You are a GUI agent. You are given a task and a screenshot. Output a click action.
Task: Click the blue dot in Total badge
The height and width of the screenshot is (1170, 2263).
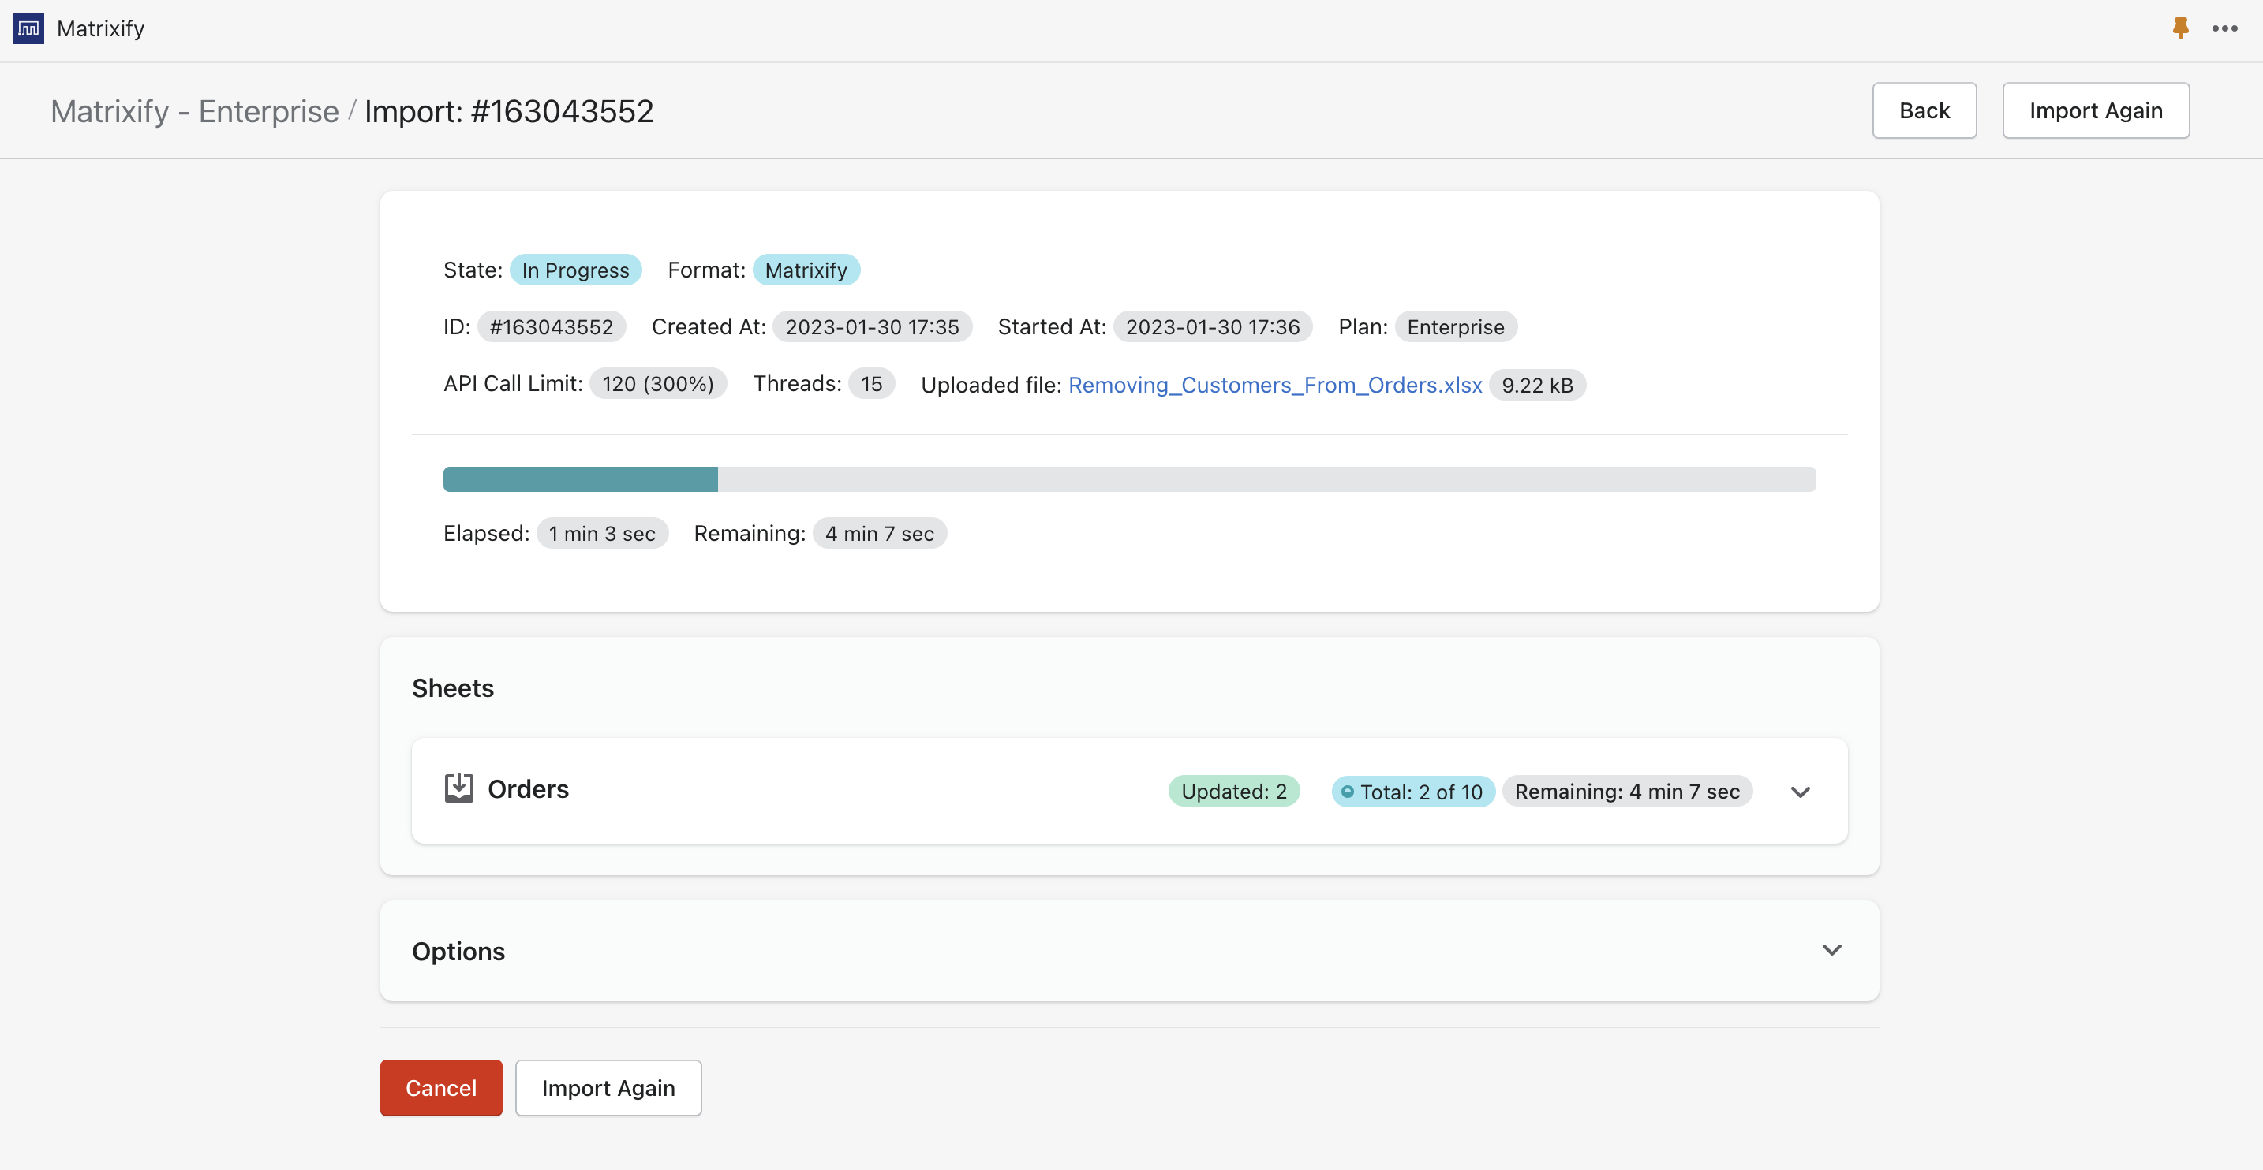click(x=1347, y=792)
